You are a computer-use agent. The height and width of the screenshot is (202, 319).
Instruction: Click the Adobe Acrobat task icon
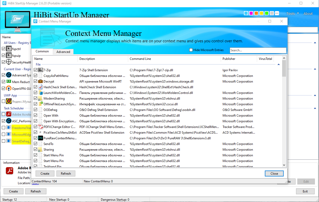(x=9, y=114)
